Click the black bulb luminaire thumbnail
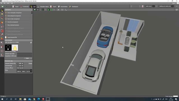The image size is (179, 101). [8, 47]
